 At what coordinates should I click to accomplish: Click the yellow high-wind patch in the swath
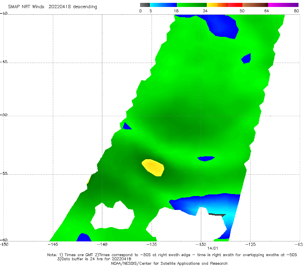click(153, 167)
